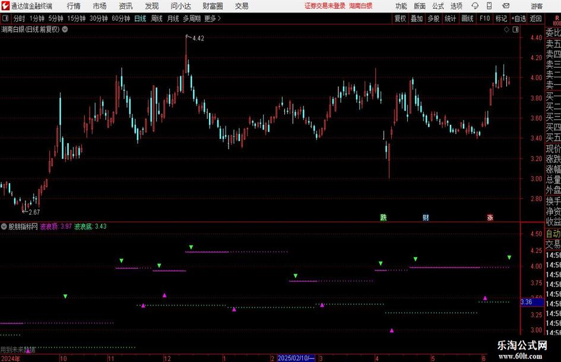Switch to the 60分钟 period
561x362 pixels.
click(121, 18)
